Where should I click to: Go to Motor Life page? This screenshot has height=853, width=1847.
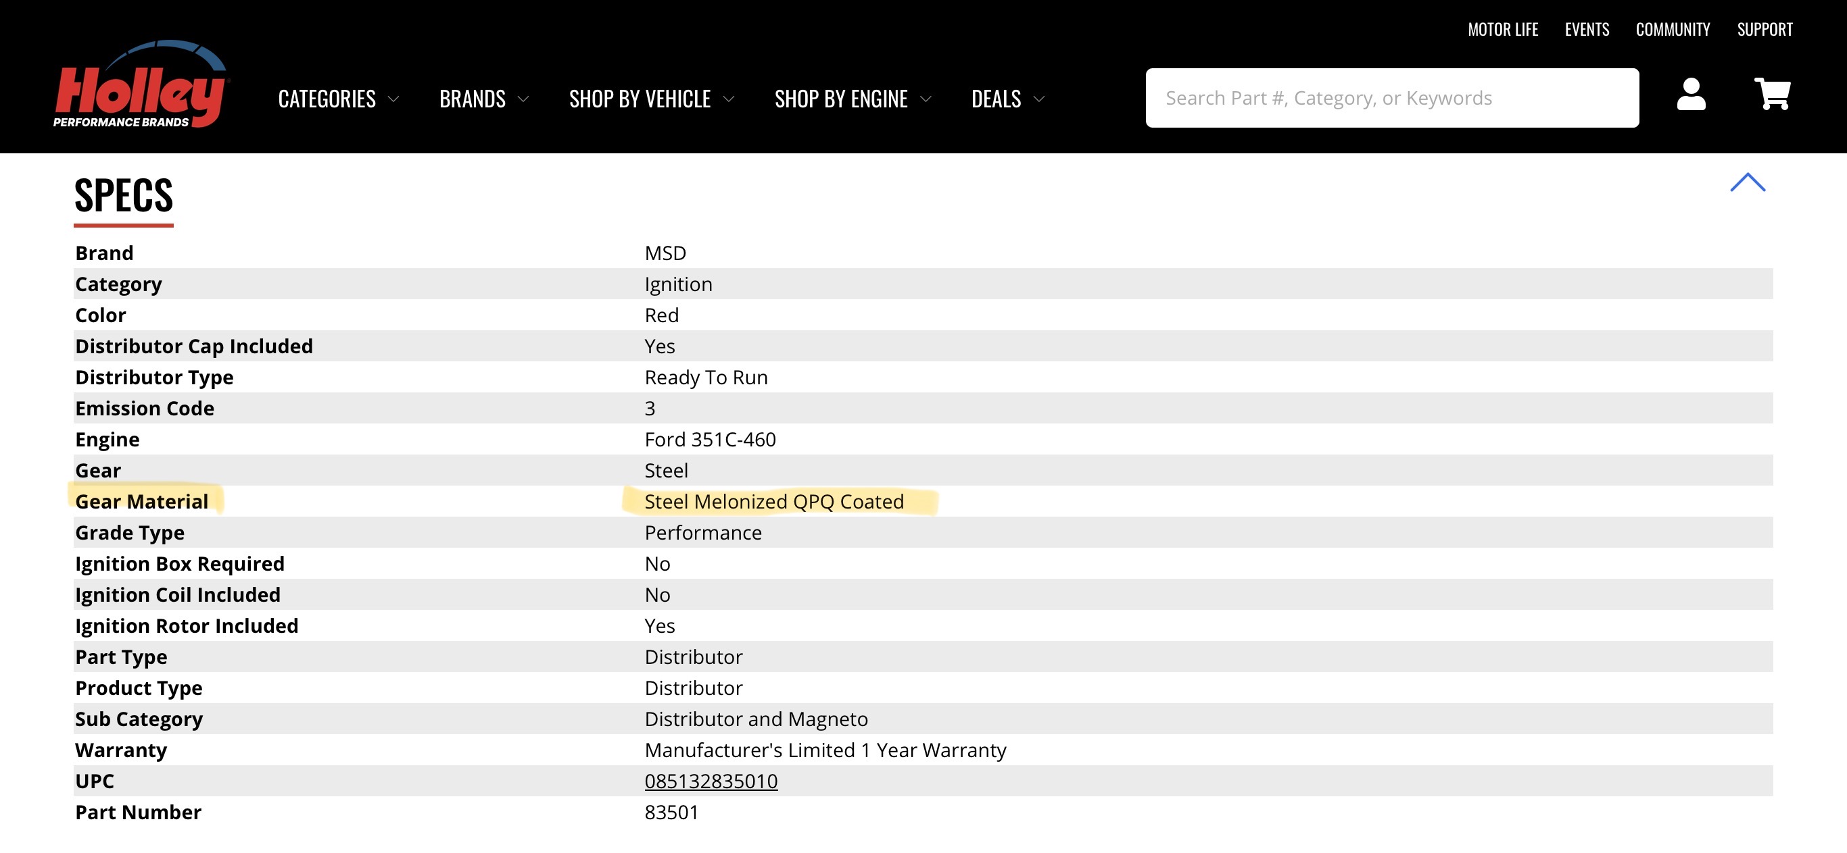click(x=1502, y=29)
